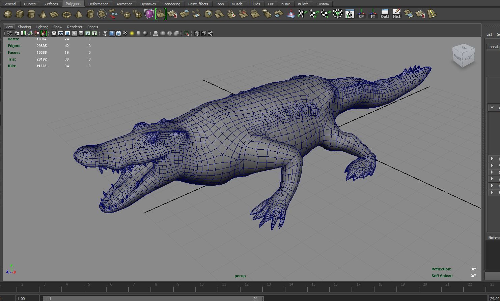The width and height of the screenshot is (500, 301).
Task: Expand collapsed section beginning with 'N'
Action: point(492,186)
